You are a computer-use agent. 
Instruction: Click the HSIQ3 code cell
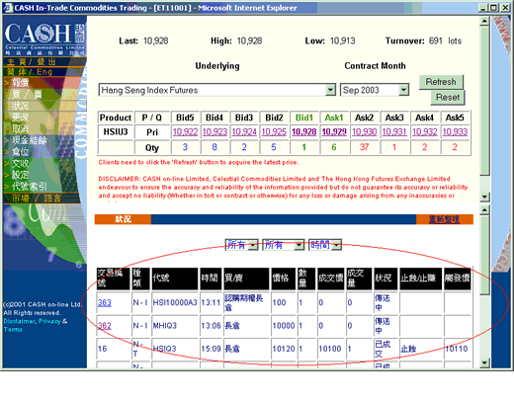(x=175, y=349)
